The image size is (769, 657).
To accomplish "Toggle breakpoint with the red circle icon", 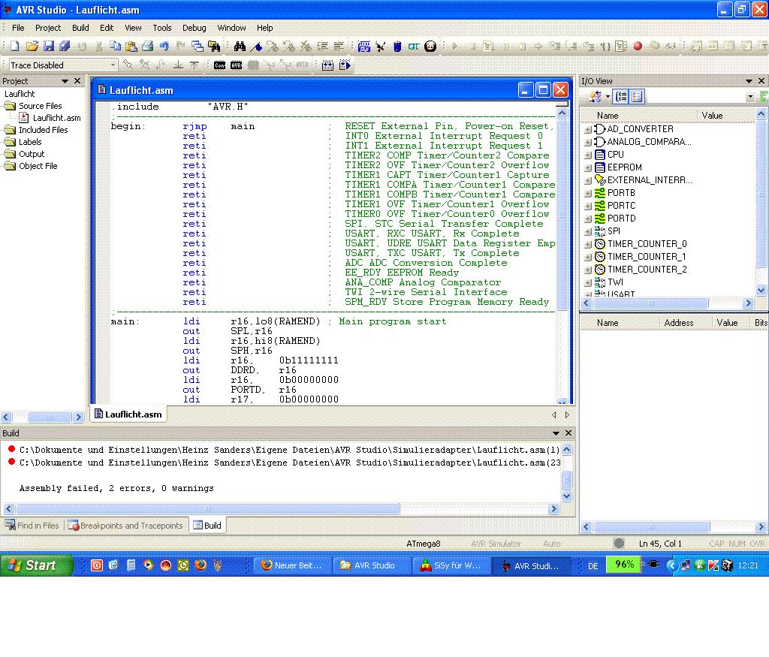I will (x=638, y=46).
